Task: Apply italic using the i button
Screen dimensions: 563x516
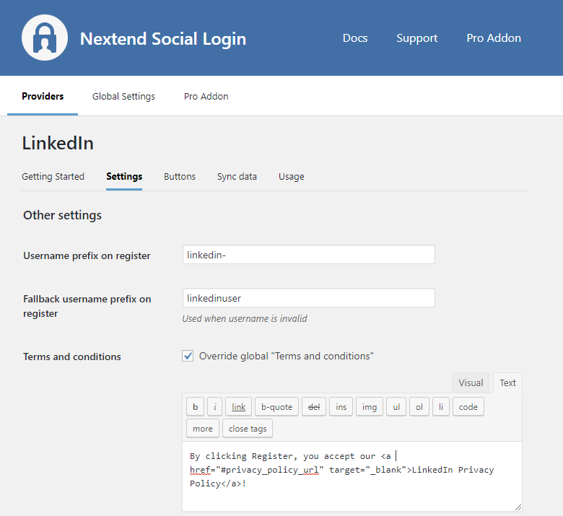Action: click(214, 407)
